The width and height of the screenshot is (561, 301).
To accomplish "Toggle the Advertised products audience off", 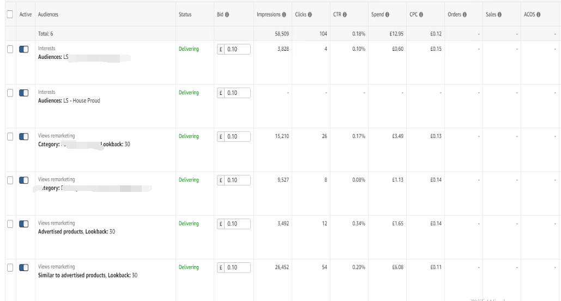I will coord(23,224).
